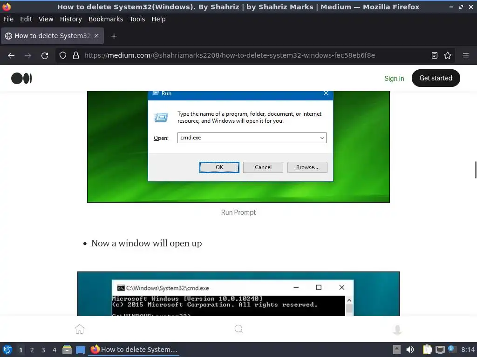The width and height of the screenshot is (477, 357).
Task: Click the 8:14 taskbar clock
Action: 468,350
